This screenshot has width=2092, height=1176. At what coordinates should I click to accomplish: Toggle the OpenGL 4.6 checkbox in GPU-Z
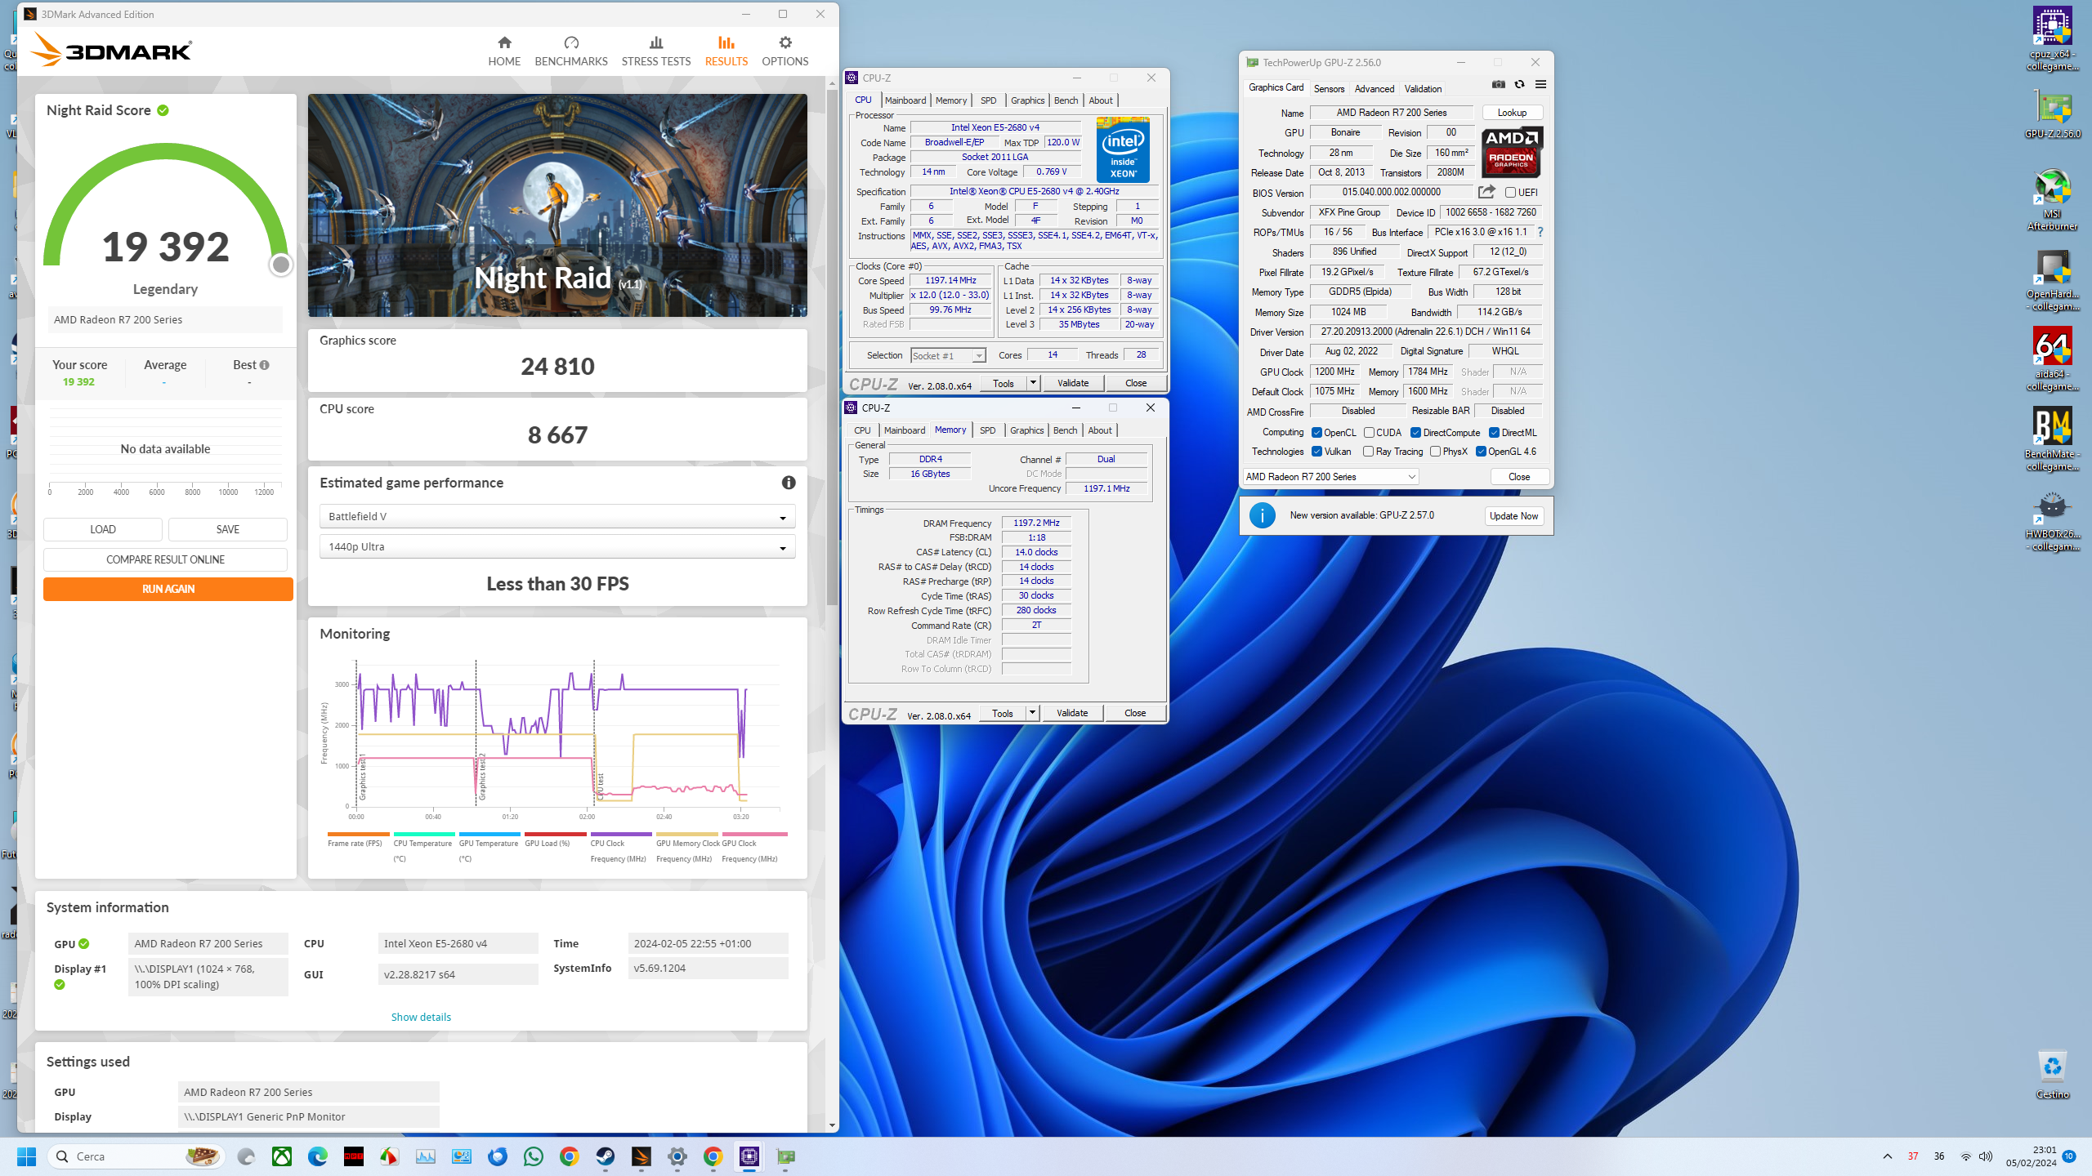pos(1481,452)
